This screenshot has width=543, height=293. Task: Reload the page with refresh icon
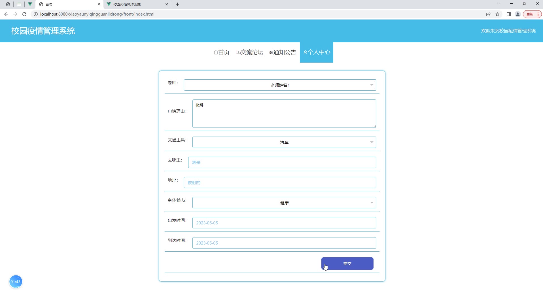point(24,14)
